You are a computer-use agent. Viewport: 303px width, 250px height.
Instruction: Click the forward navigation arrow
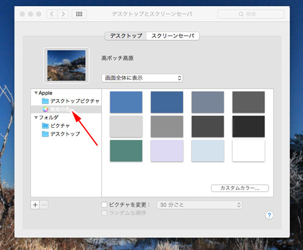point(63,14)
